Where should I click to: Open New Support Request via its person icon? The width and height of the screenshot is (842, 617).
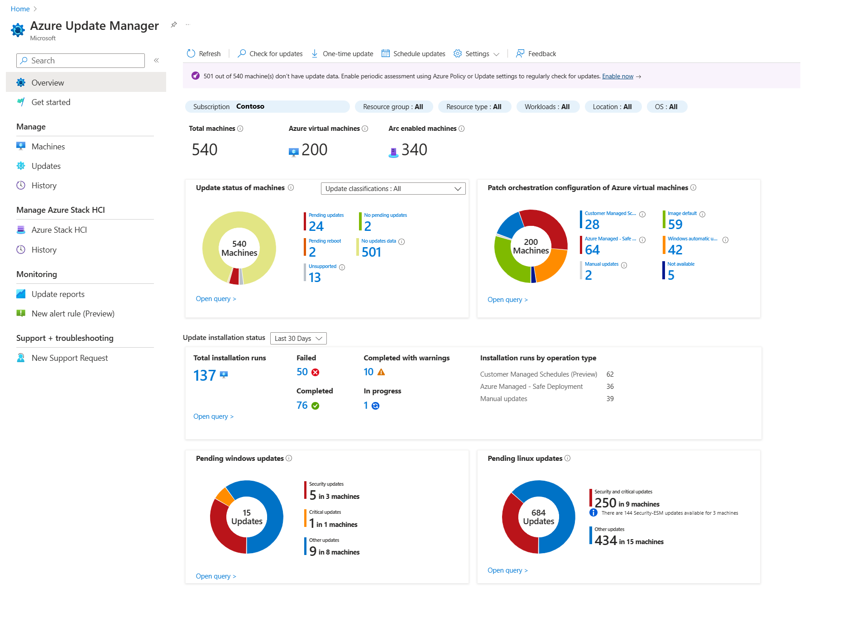21,358
